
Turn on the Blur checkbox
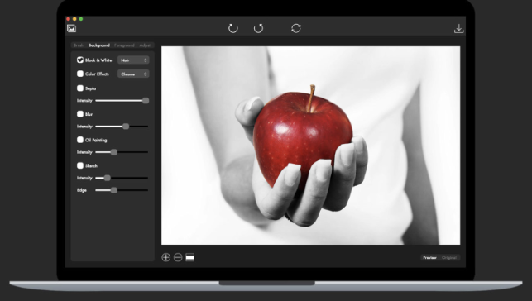[x=80, y=114]
